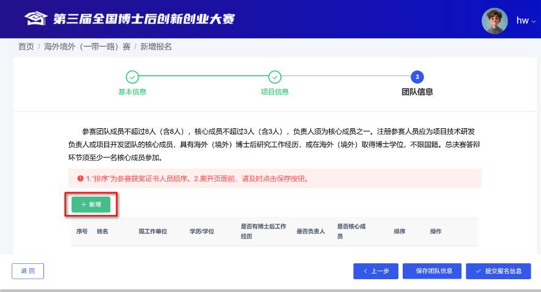This screenshot has height=292, width=541.
Task: Select the 基本信息 step checkmark circle
Action: tap(132, 77)
